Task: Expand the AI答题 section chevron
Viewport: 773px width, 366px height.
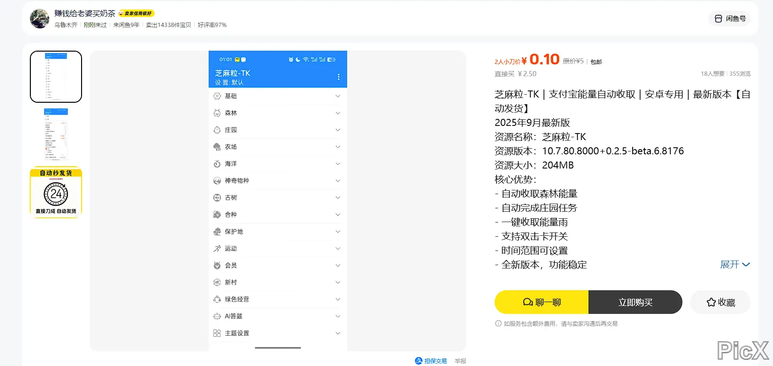Action: [338, 316]
